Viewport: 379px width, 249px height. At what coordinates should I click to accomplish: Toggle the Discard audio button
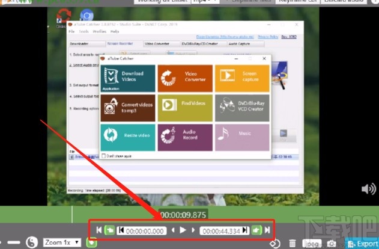344,1
